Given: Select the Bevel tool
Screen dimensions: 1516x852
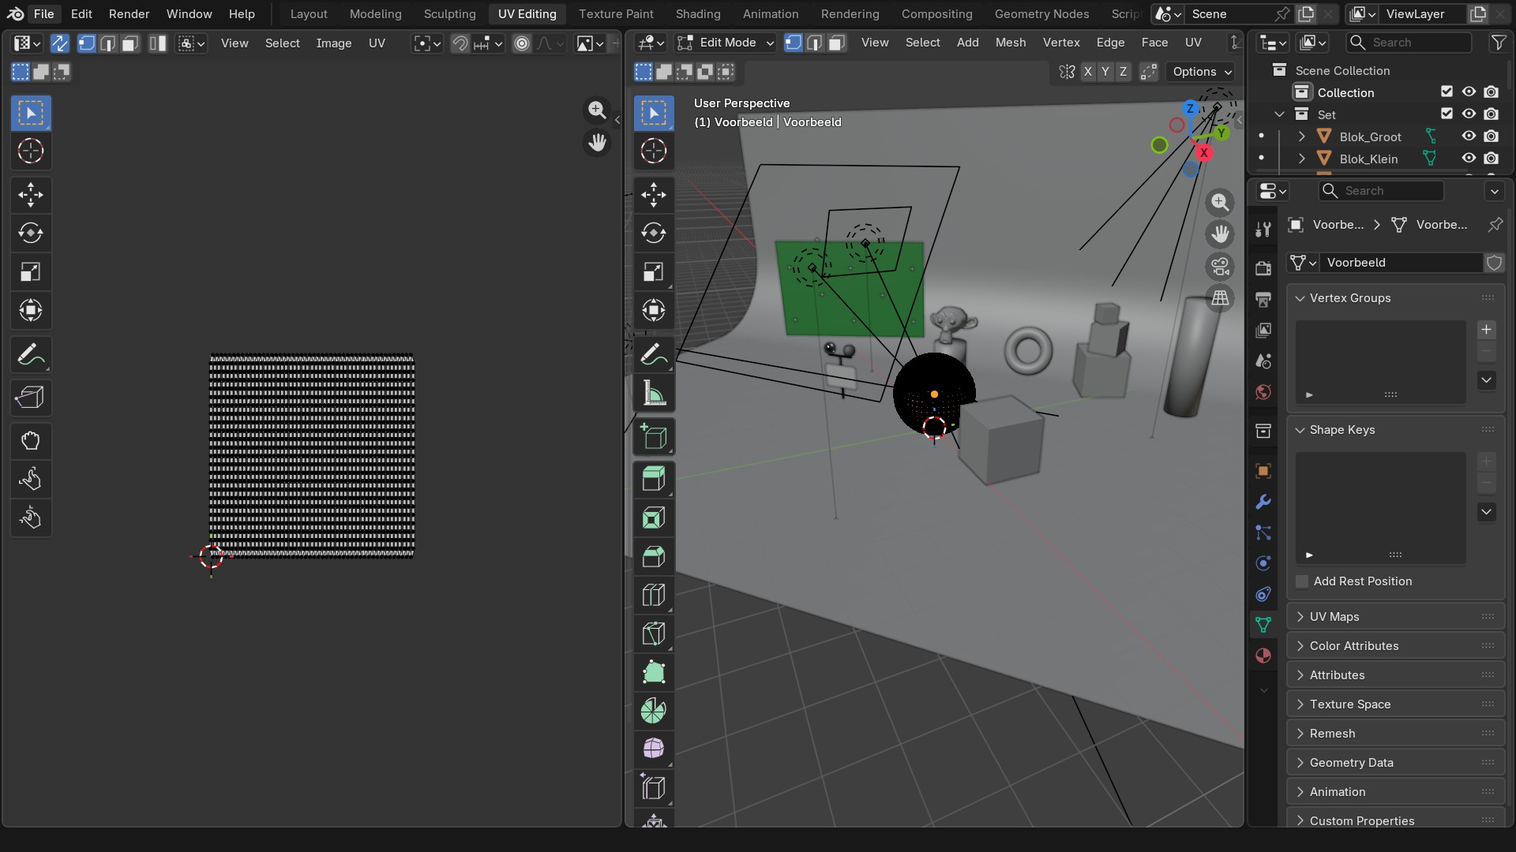Looking at the screenshot, I should [654, 556].
